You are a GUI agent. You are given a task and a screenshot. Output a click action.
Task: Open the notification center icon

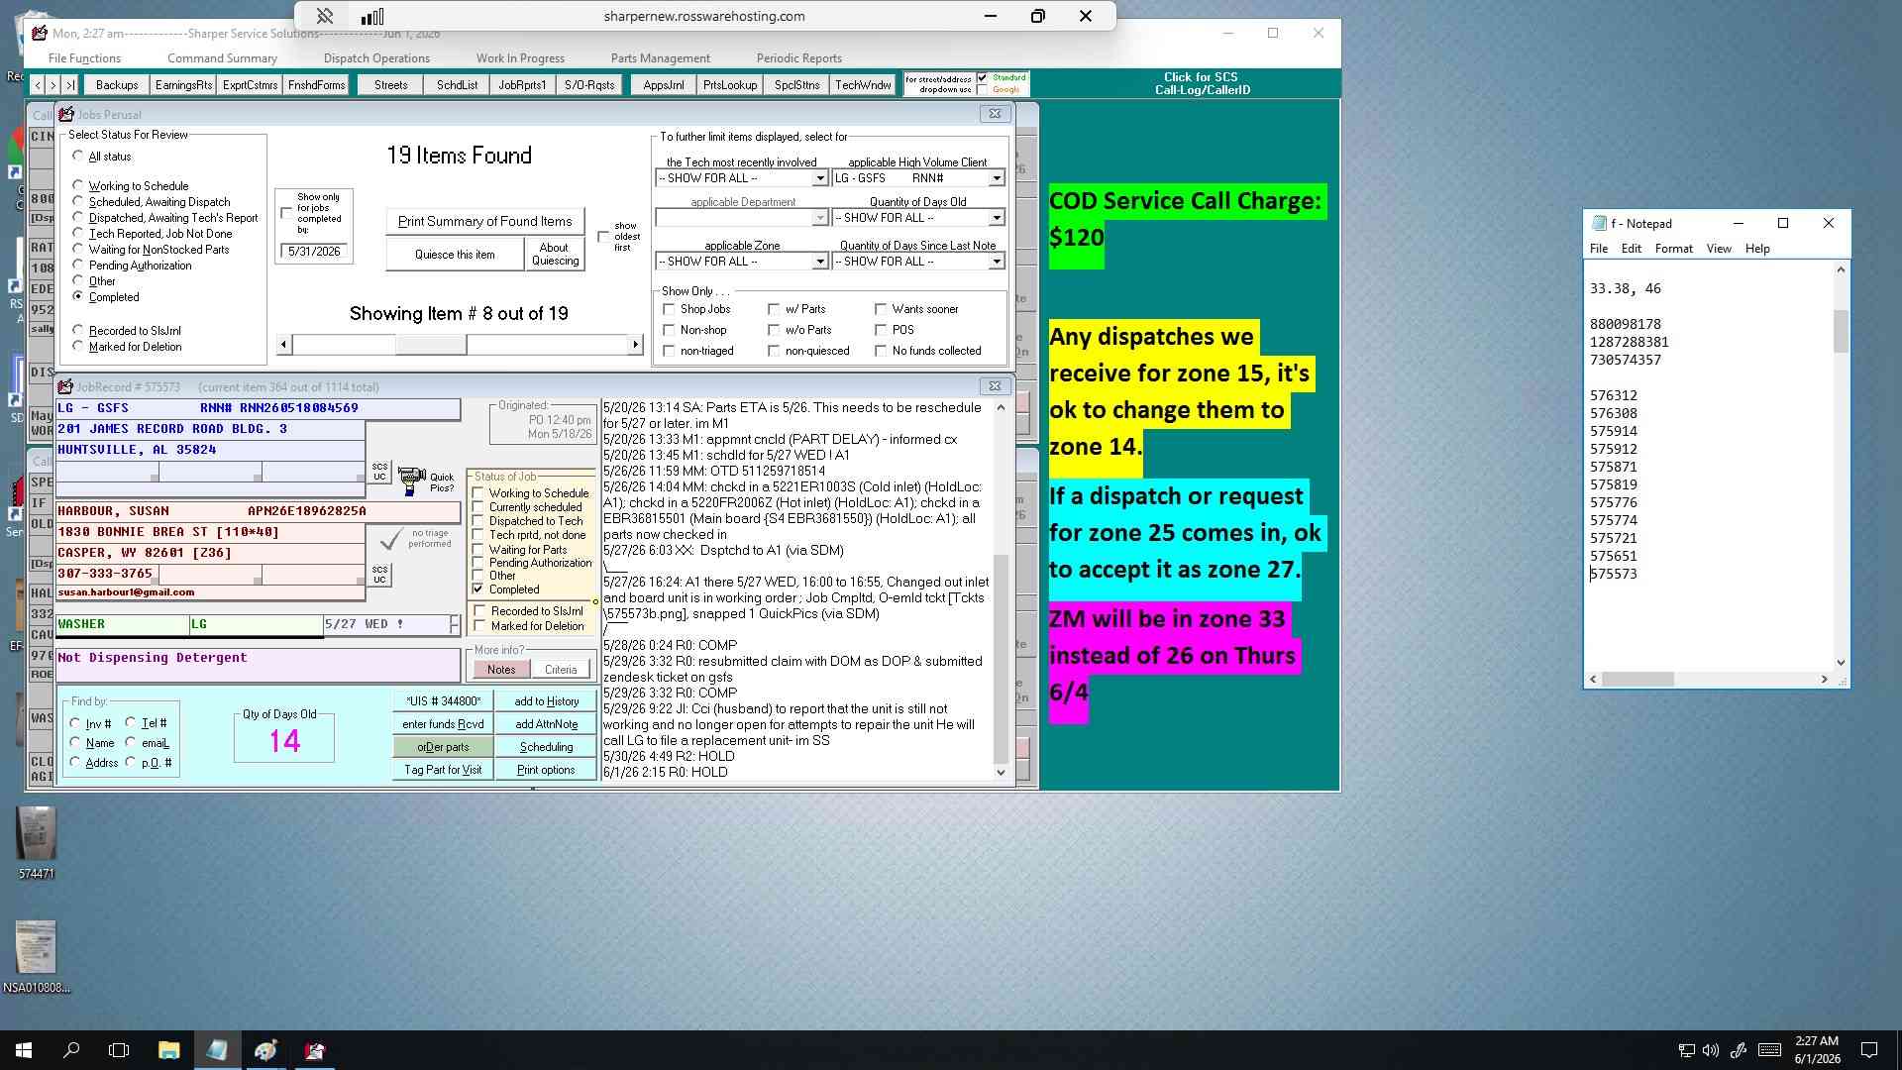pyautogui.click(x=1868, y=1050)
